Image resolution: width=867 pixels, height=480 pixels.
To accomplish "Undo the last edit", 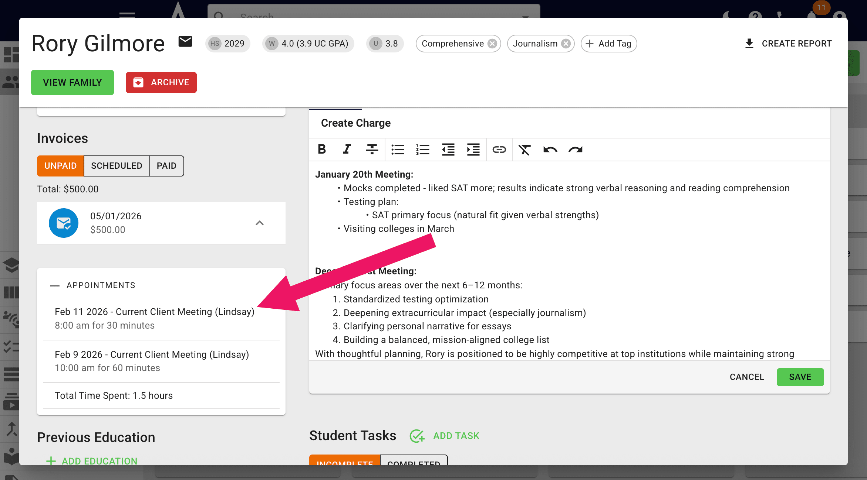I will point(550,150).
